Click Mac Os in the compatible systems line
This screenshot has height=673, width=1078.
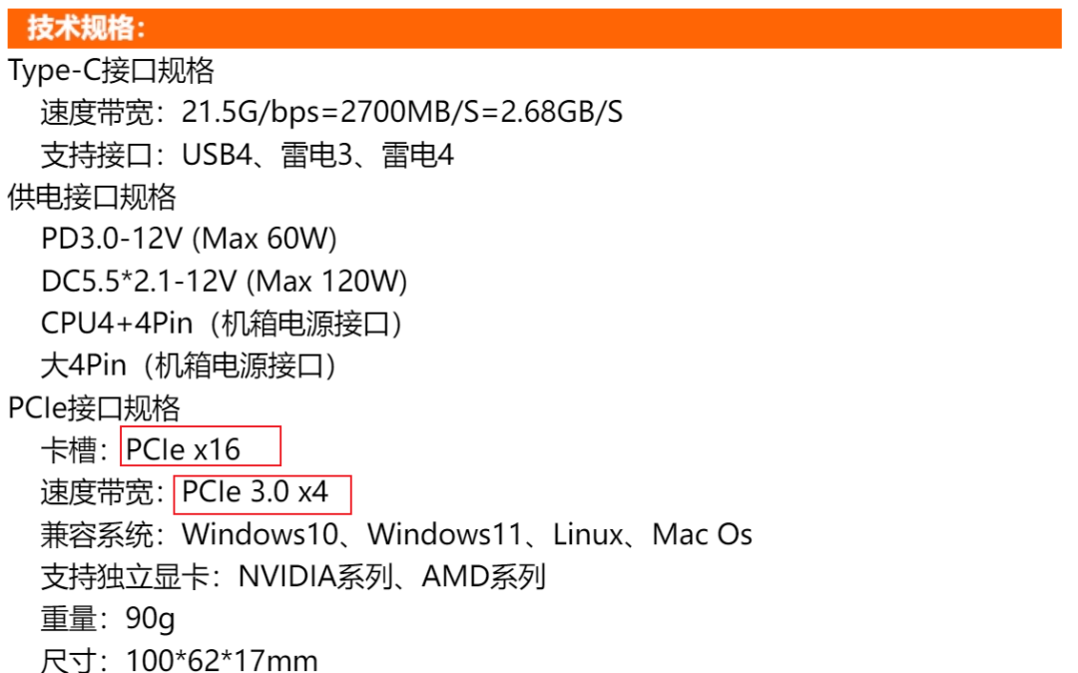tap(702, 535)
